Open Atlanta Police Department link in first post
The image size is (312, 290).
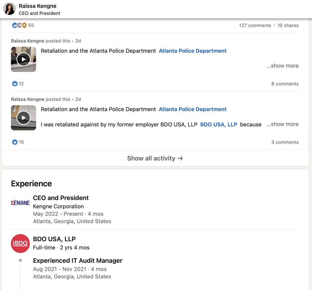[193, 51]
